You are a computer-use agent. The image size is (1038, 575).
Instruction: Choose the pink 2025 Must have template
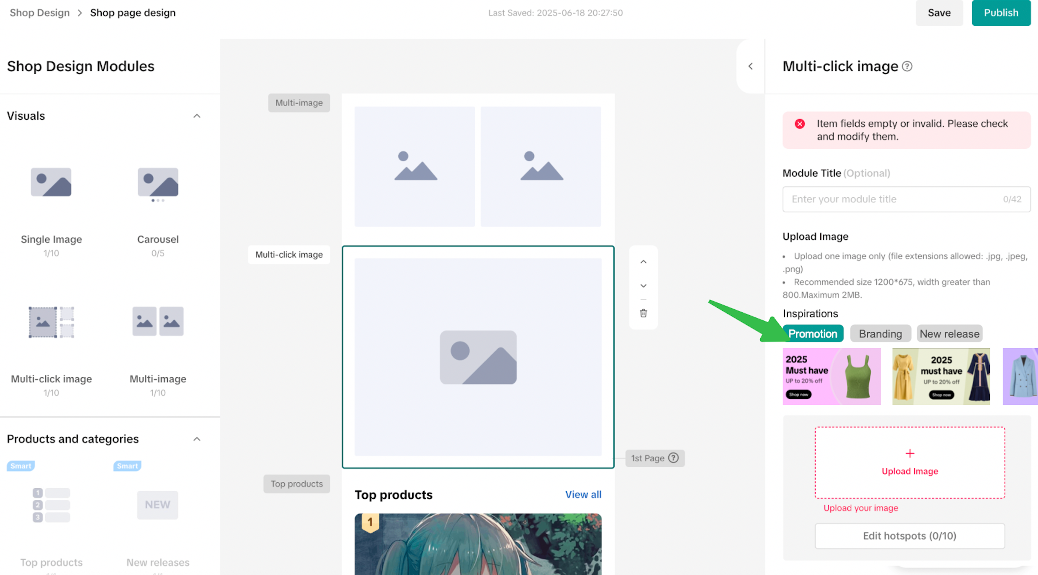(x=831, y=376)
